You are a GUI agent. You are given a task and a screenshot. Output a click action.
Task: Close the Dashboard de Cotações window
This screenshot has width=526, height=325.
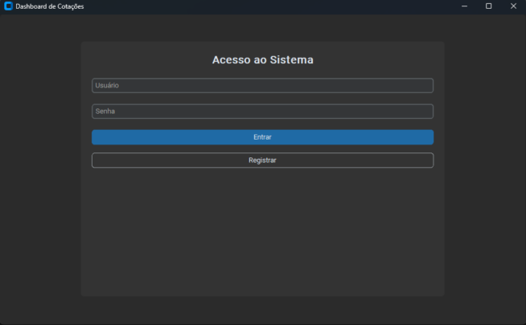513,6
